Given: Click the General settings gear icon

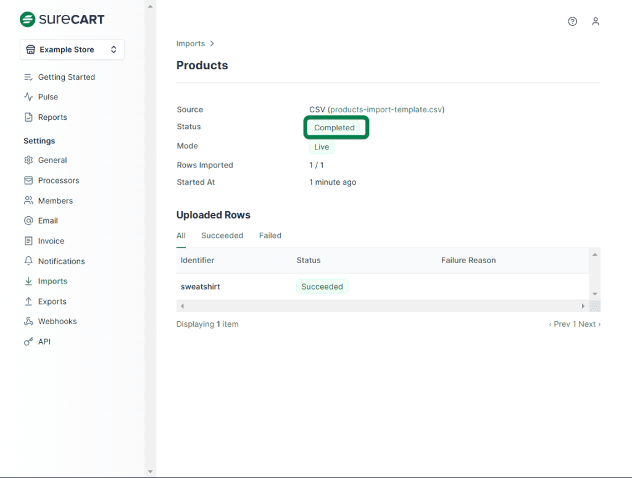Looking at the screenshot, I should click(x=28, y=160).
